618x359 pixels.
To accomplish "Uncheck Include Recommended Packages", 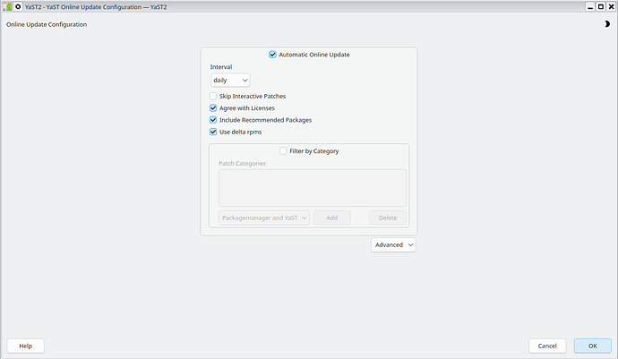I will coord(213,119).
